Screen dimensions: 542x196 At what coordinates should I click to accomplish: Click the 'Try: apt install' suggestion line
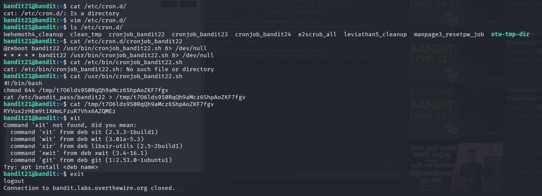pos(51,167)
